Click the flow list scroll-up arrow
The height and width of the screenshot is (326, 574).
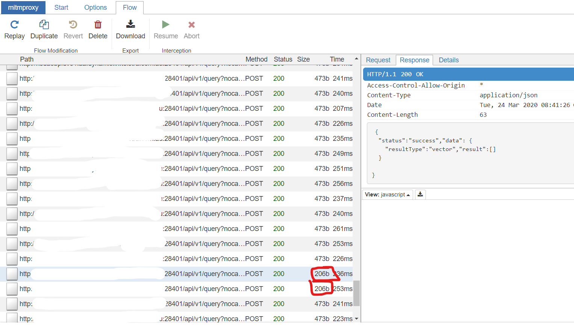(356, 59)
